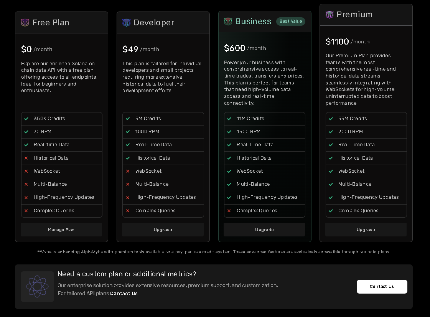The height and width of the screenshot is (317, 430).
Task: Click the checkmark beside 5M Credits
Action: 128,119
